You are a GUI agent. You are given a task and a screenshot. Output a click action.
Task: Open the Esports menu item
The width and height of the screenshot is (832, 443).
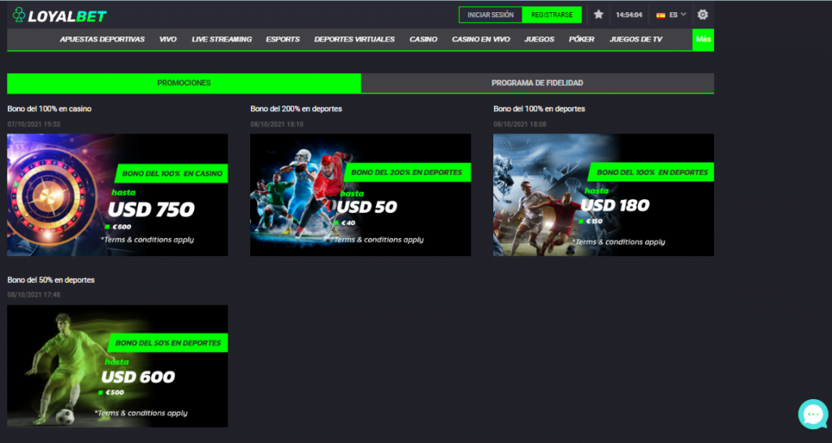coord(283,39)
